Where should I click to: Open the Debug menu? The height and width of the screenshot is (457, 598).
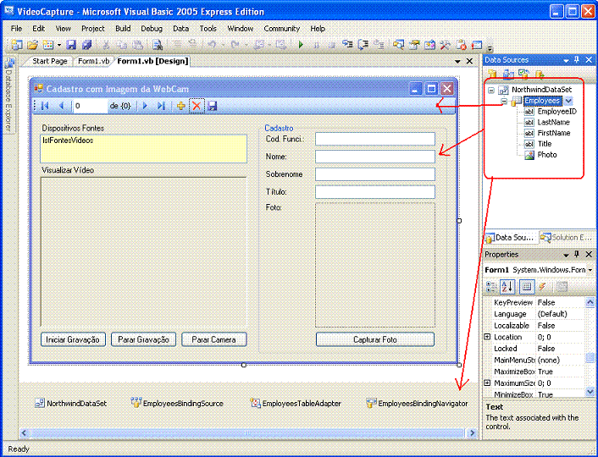click(152, 28)
